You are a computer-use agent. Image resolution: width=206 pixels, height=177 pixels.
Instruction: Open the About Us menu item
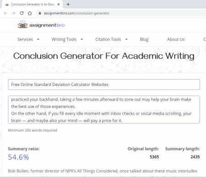click(x=176, y=39)
